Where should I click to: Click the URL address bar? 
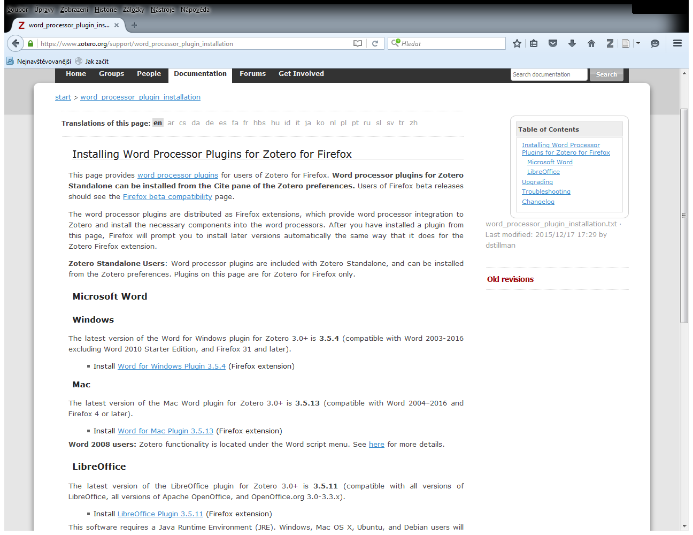[195, 44]
